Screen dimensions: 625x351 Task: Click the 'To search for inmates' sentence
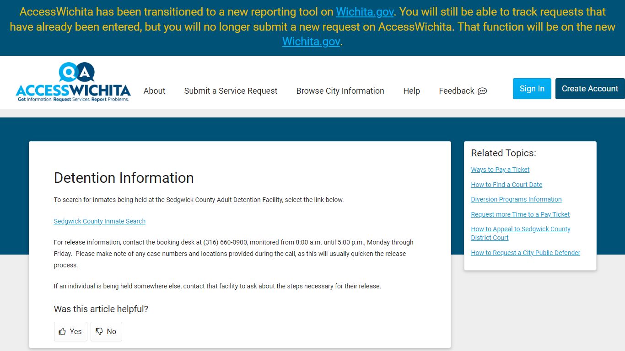(x=199, y=200)
